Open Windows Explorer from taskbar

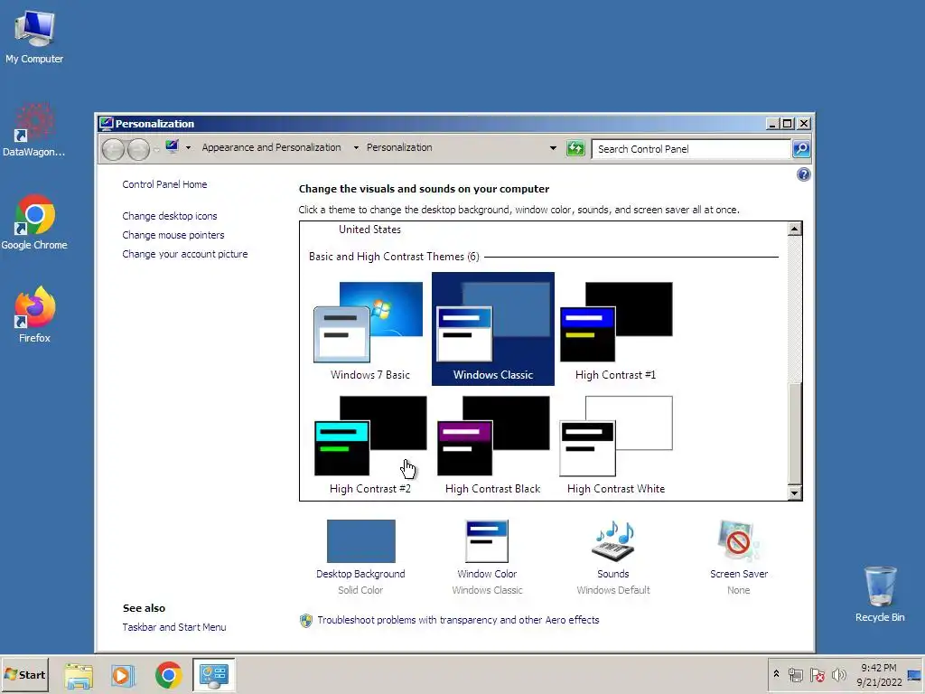[x=79, y=675]
